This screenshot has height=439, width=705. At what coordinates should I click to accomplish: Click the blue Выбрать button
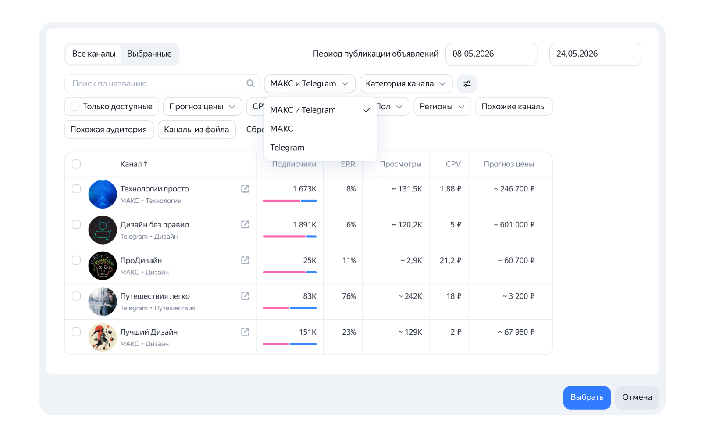tap(587, 397)
